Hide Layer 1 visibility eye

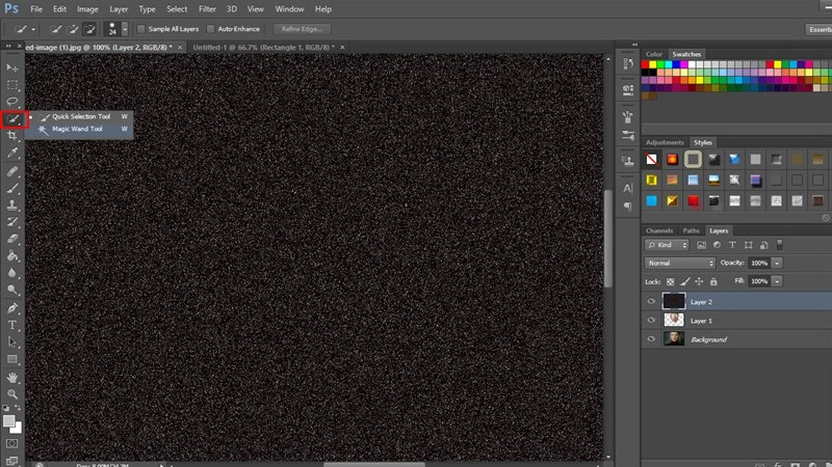[651, 320]
